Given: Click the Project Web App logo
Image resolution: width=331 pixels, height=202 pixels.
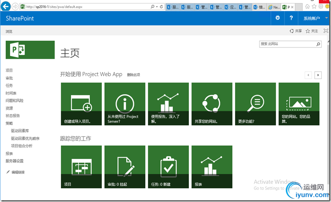Looking at the screenshot, I should tap(30, 50).
